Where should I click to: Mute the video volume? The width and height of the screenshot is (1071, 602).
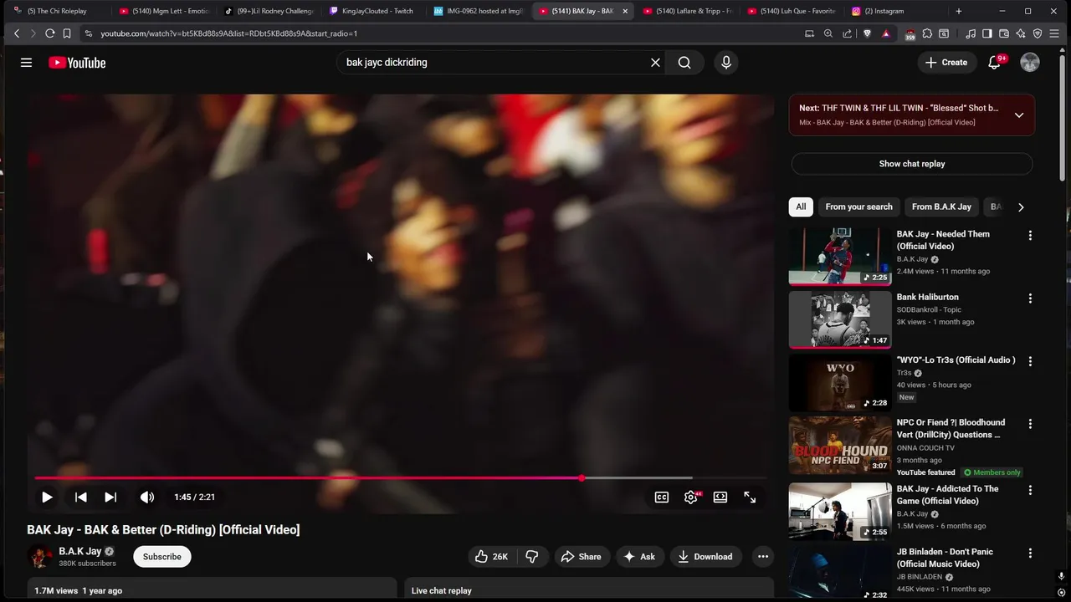click(x=147, y=497)
